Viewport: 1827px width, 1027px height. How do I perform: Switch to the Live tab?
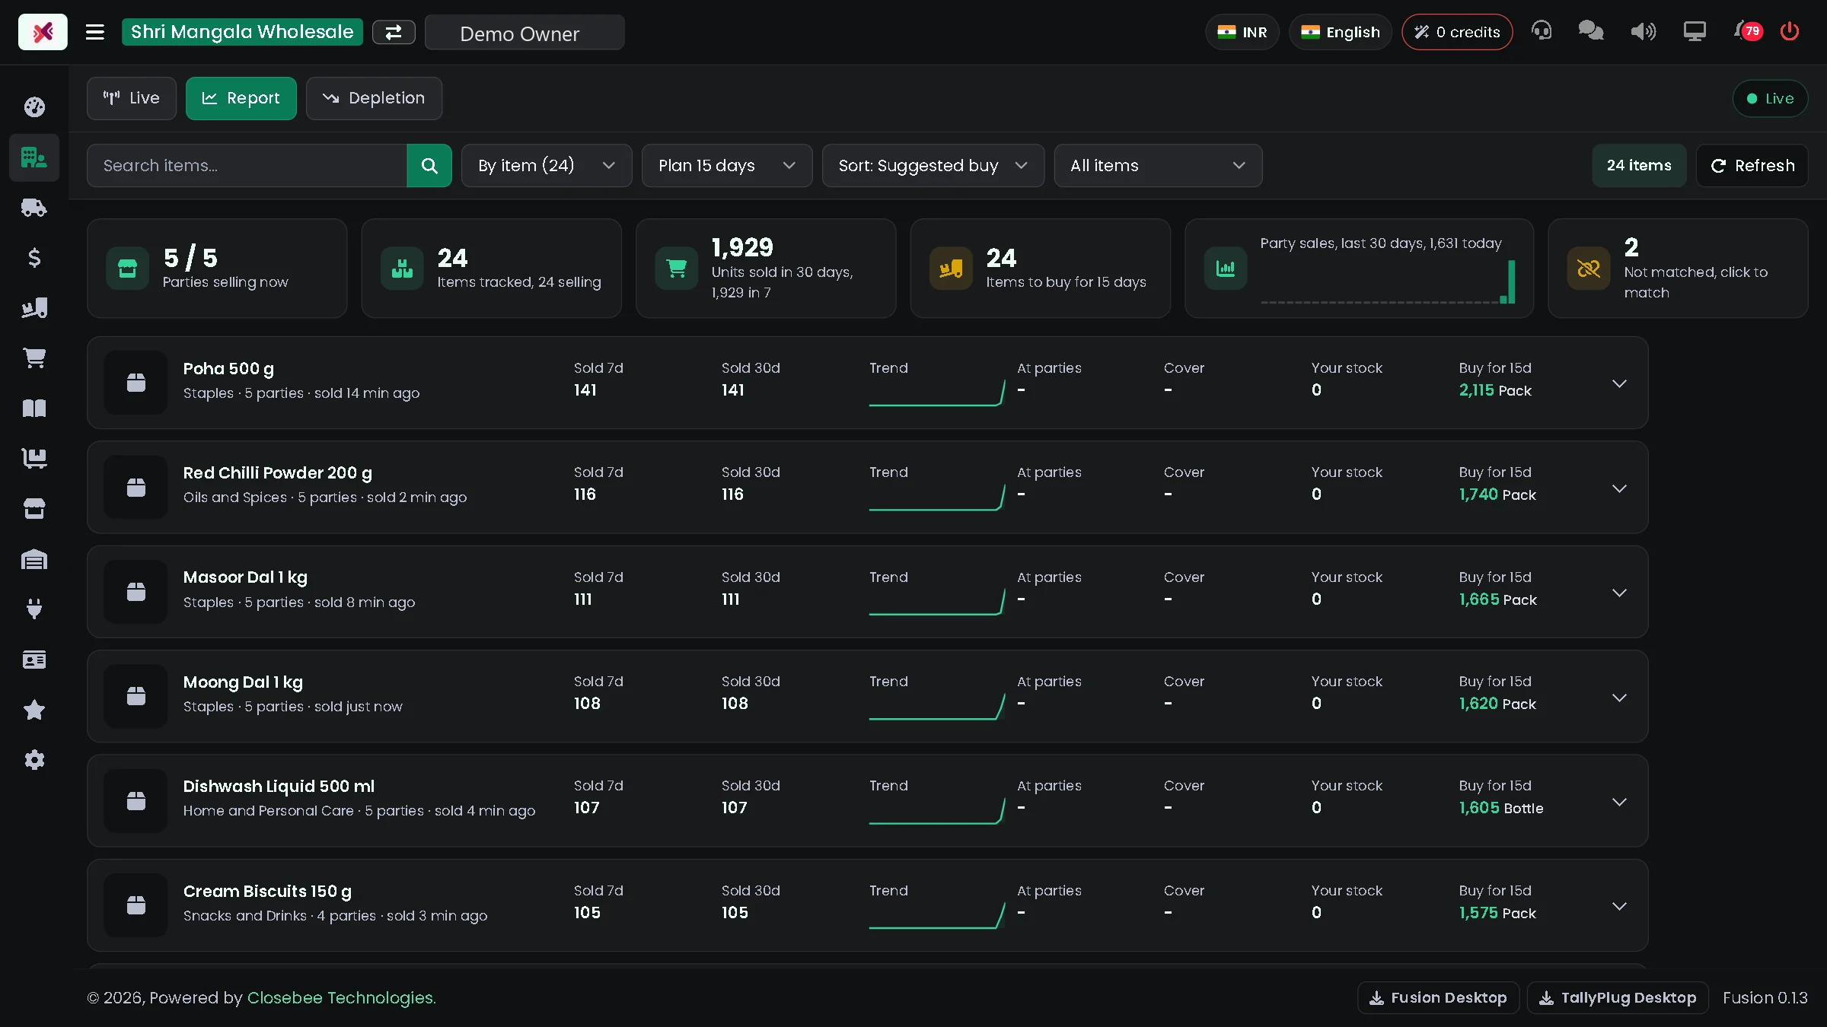(x=132, y=99)
